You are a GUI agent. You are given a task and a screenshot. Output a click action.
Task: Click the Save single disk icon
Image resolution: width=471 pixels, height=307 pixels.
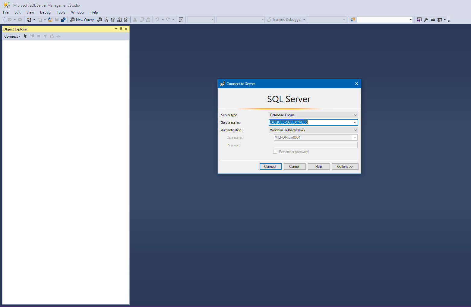pos(57,20)
